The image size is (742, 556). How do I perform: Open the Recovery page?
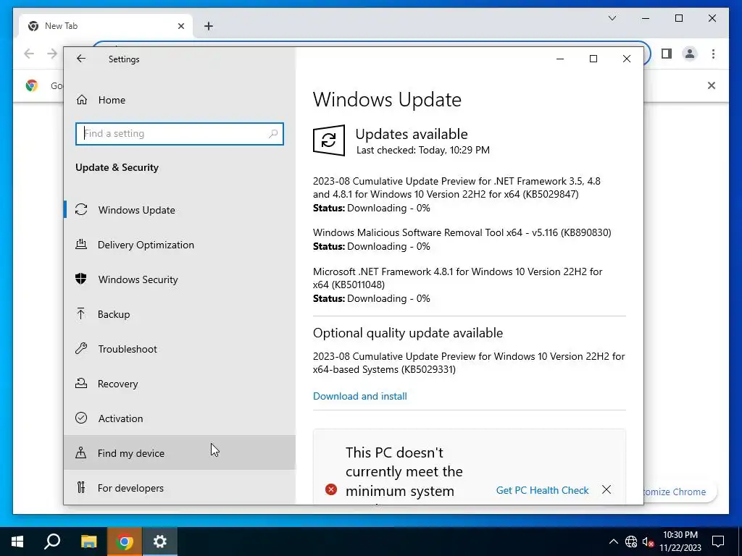[x=180, y=384]
